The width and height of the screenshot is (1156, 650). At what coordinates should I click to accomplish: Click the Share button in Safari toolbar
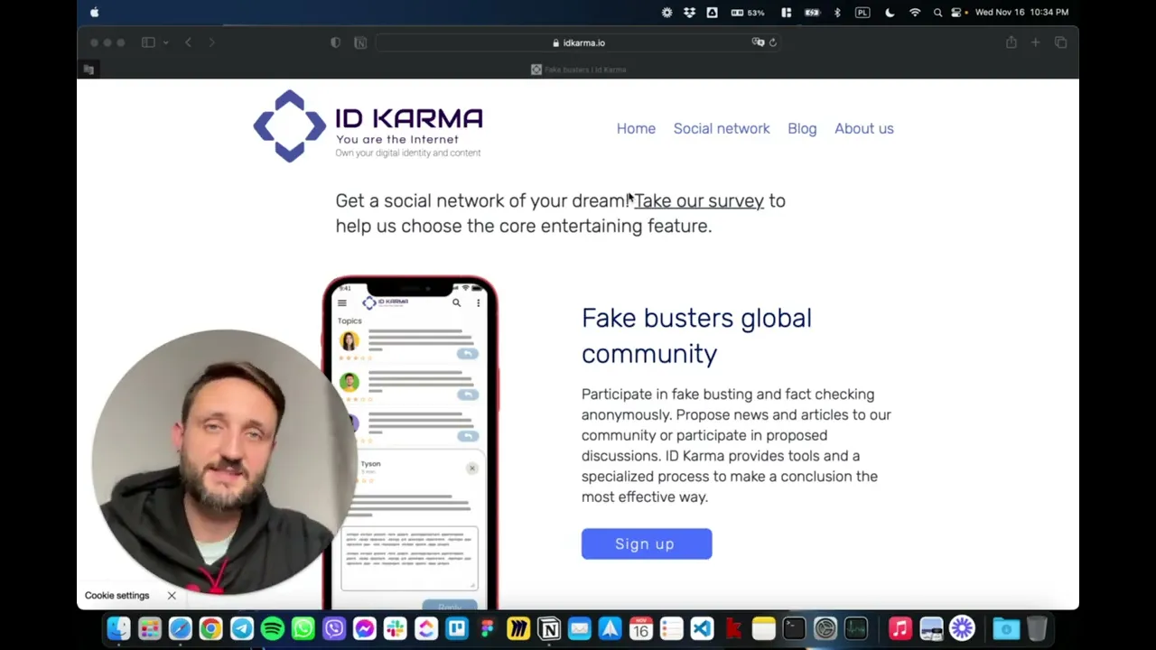pos(1011,42)
